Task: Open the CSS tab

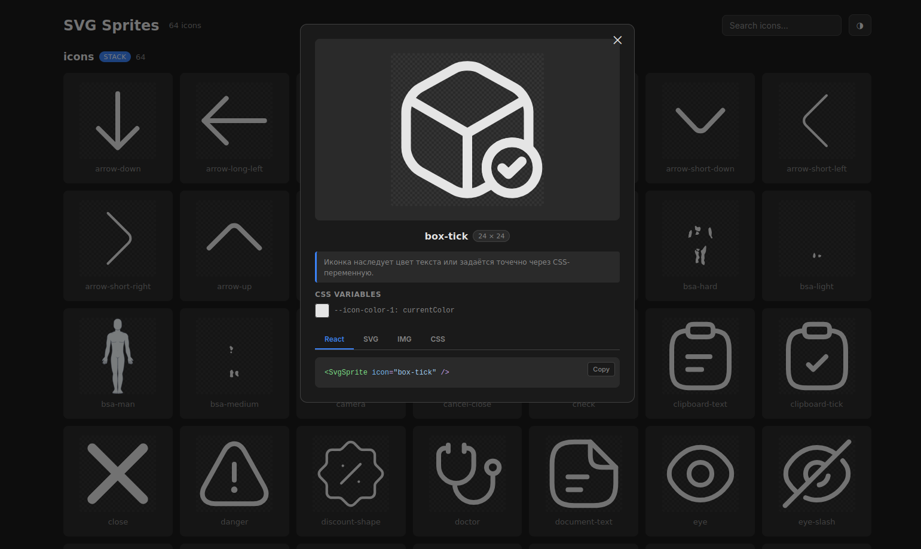Action: point(437,339)
